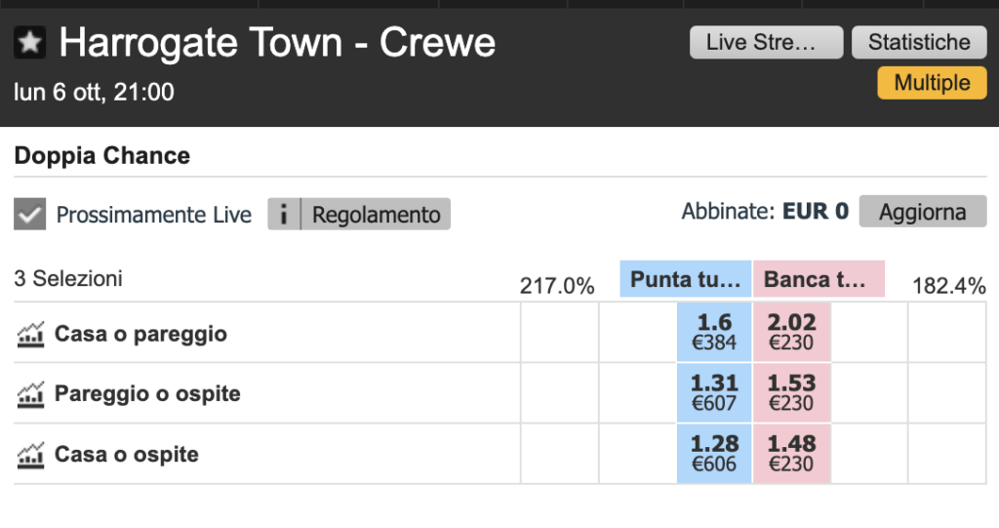Open chart icon for Pareggio o ospite
This screenshot has height=528, width=999.
point(31,394)
